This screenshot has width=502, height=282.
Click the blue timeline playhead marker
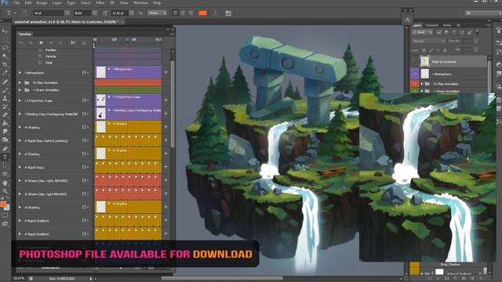coord(127,40)
